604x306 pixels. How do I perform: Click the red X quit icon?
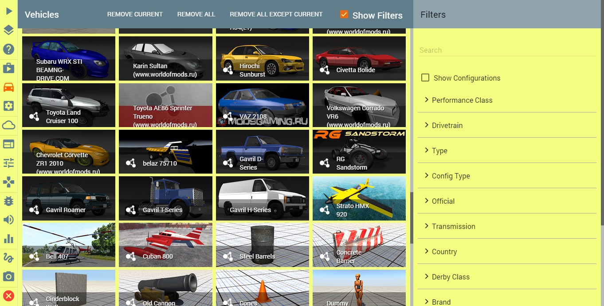pos(9,296)
